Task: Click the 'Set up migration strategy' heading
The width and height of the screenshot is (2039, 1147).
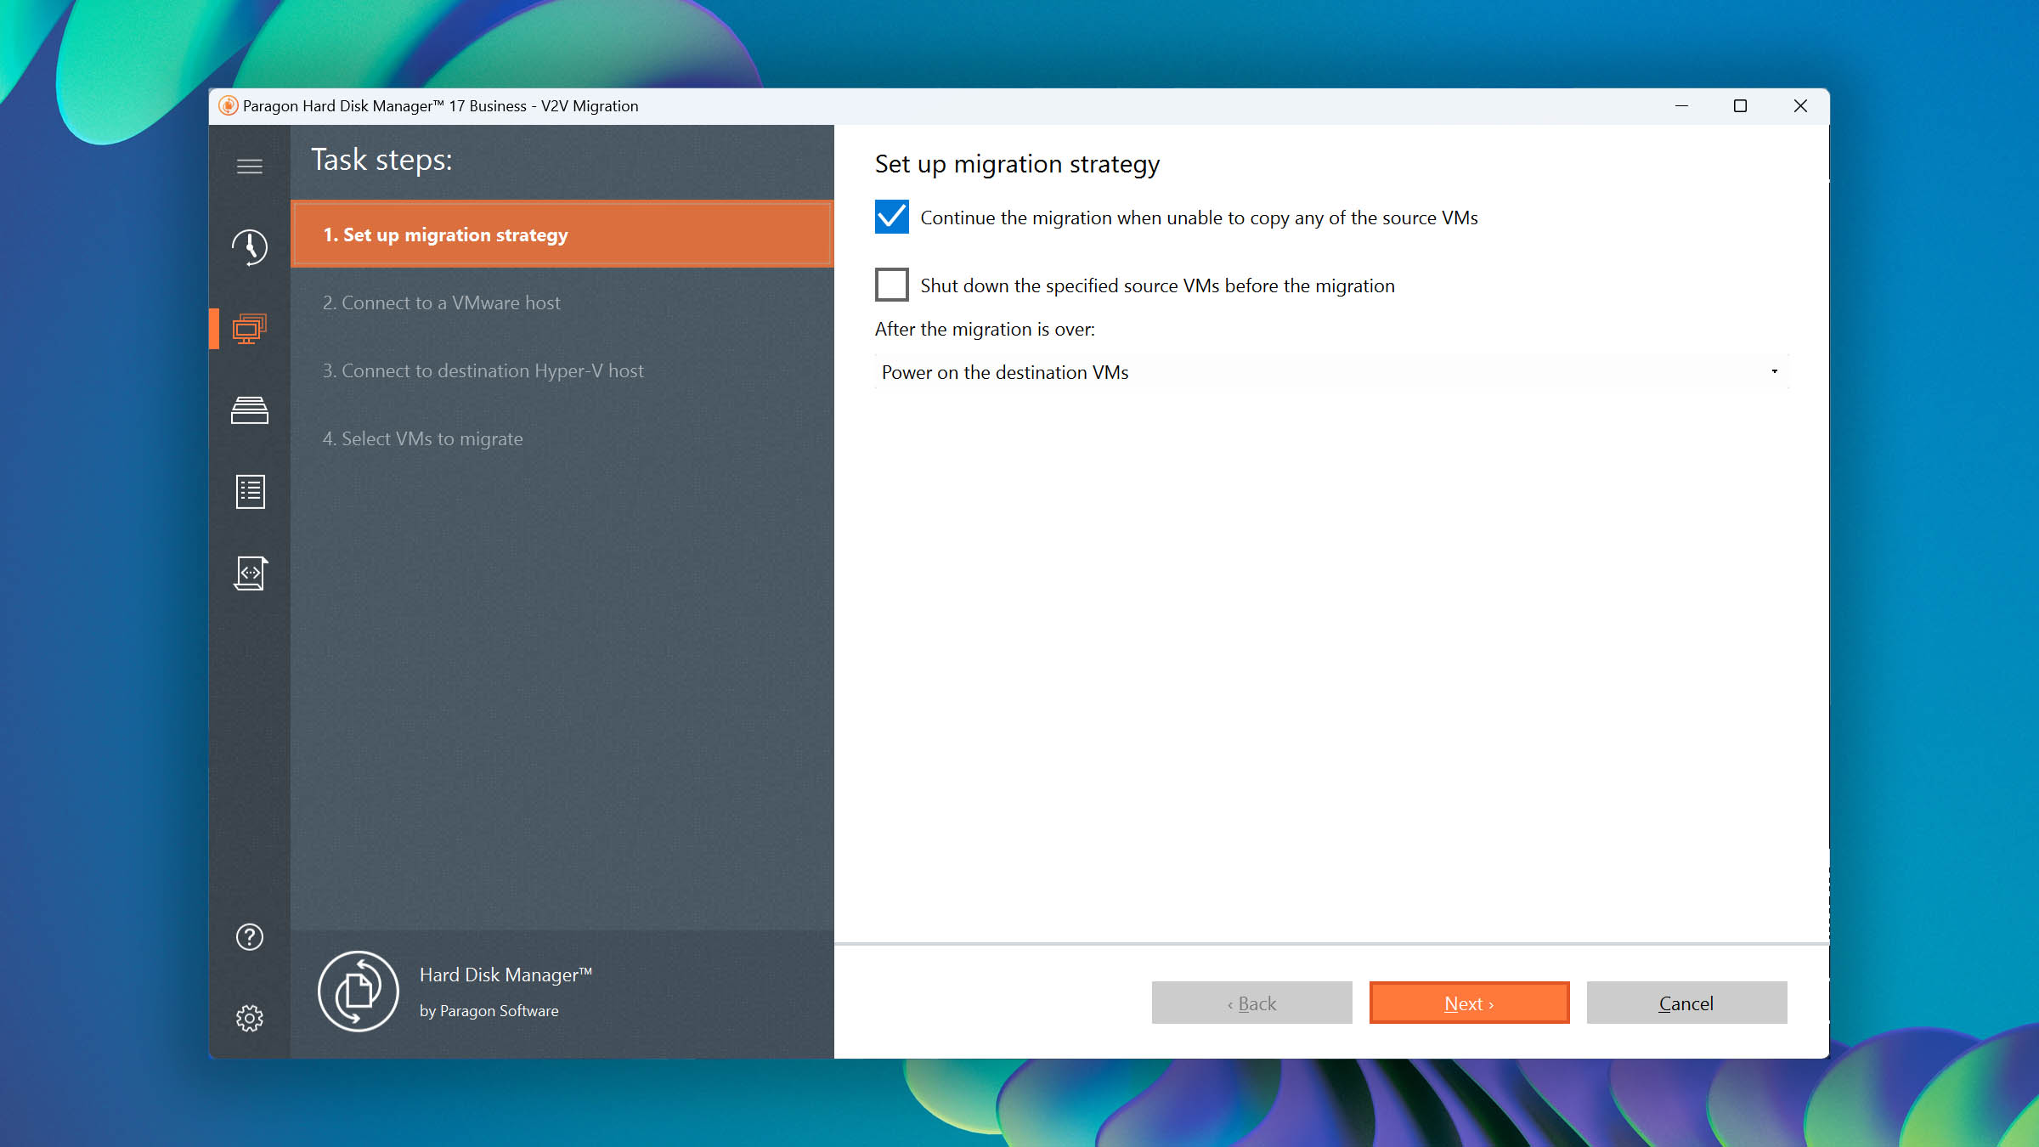Action: coord(1017,164)
